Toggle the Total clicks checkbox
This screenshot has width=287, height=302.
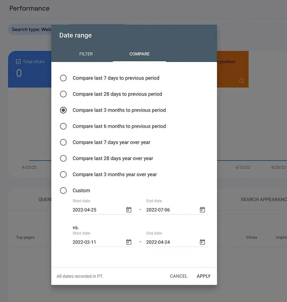click(x=18, y=62)
